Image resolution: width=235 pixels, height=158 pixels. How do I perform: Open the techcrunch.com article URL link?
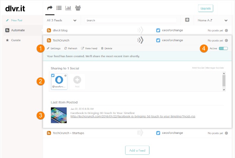133,116
